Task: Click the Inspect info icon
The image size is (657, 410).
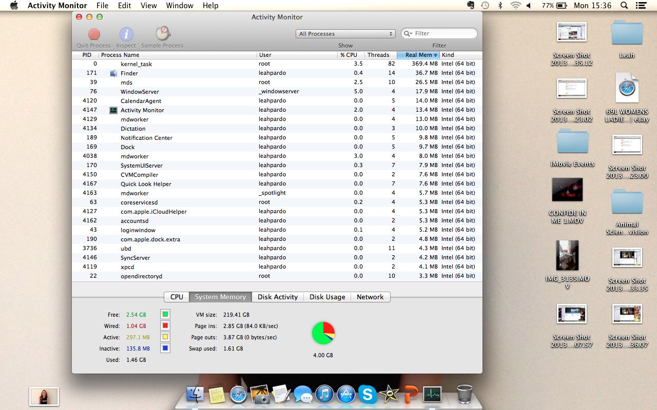Action: click(126, 34)
